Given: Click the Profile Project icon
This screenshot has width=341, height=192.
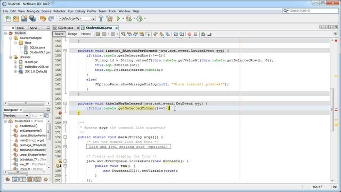Looking at the screenshot, I should coord(140,19).
